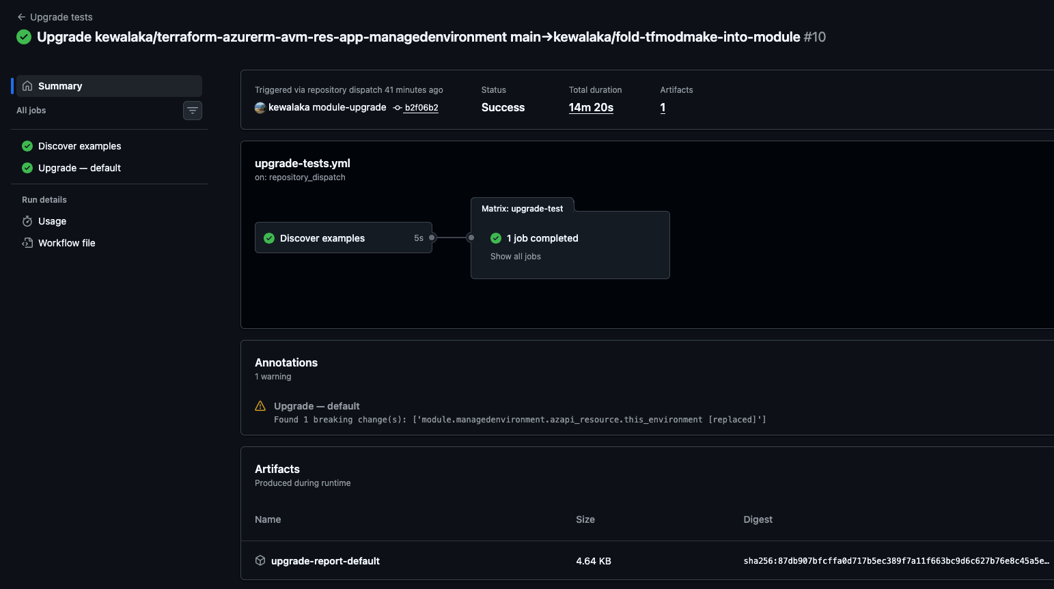Click the 1 job completed status text

point(542,238)
